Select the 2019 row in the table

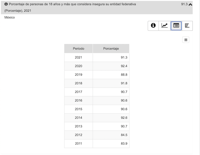coord(79,75)
